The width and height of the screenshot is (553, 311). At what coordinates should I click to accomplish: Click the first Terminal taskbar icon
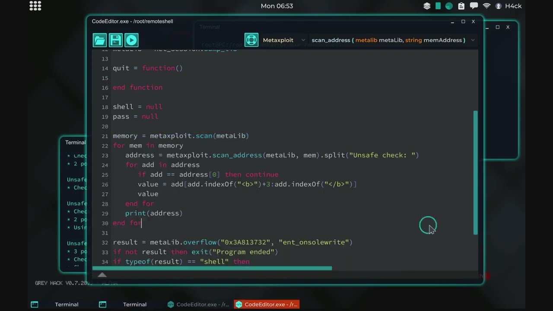click(x=35, y=305)
